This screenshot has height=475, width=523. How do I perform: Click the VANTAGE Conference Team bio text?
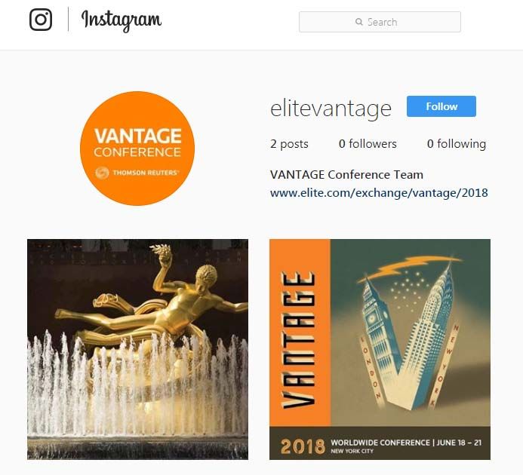tap(346, 175)
